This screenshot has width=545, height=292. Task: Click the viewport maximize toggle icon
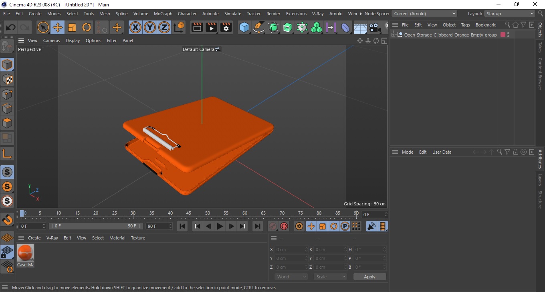point(384,41)
